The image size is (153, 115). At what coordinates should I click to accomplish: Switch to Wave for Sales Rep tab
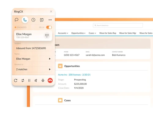108,33
